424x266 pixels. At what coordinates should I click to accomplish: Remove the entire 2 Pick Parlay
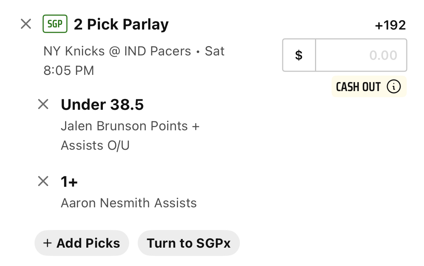[x=26, y=24]
